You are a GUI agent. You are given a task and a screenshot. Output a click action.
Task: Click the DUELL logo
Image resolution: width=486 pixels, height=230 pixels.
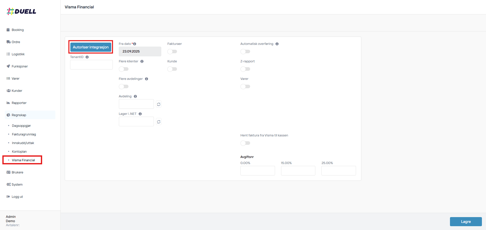coord(22,11)
